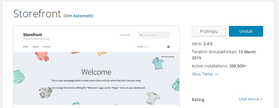Image resolution: width=279 pixels, height=108 pixels.
Task: Click the green sweater on left edge
Action: 19,76
